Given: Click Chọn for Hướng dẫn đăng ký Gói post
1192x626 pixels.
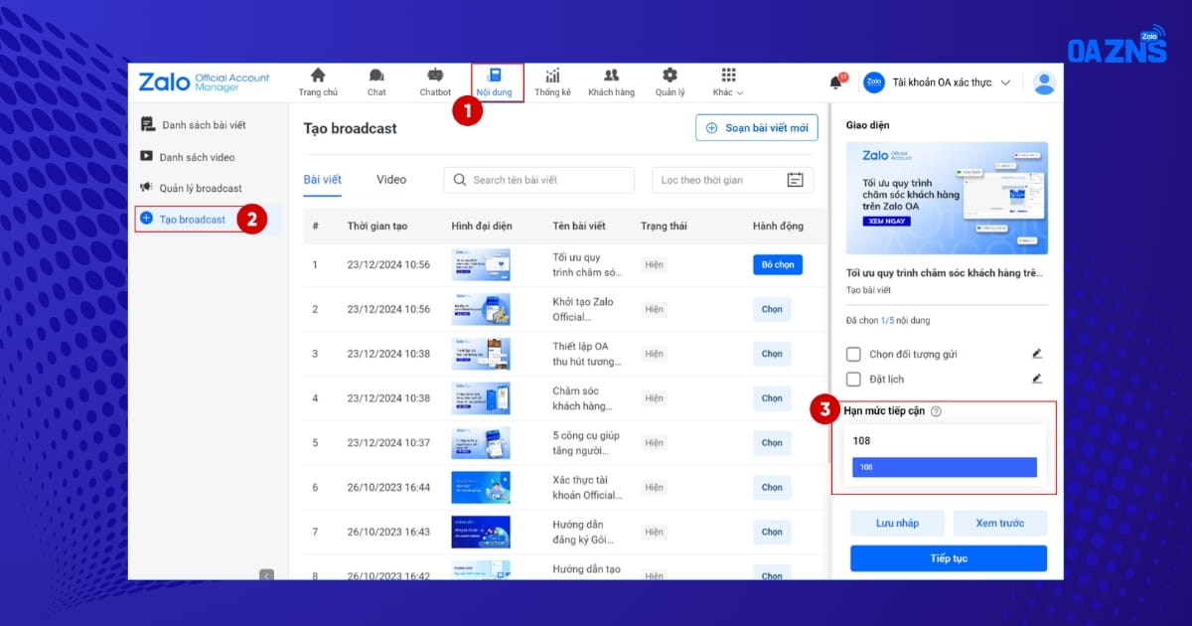Looking at the screenshot, I should tap(772, 532).
